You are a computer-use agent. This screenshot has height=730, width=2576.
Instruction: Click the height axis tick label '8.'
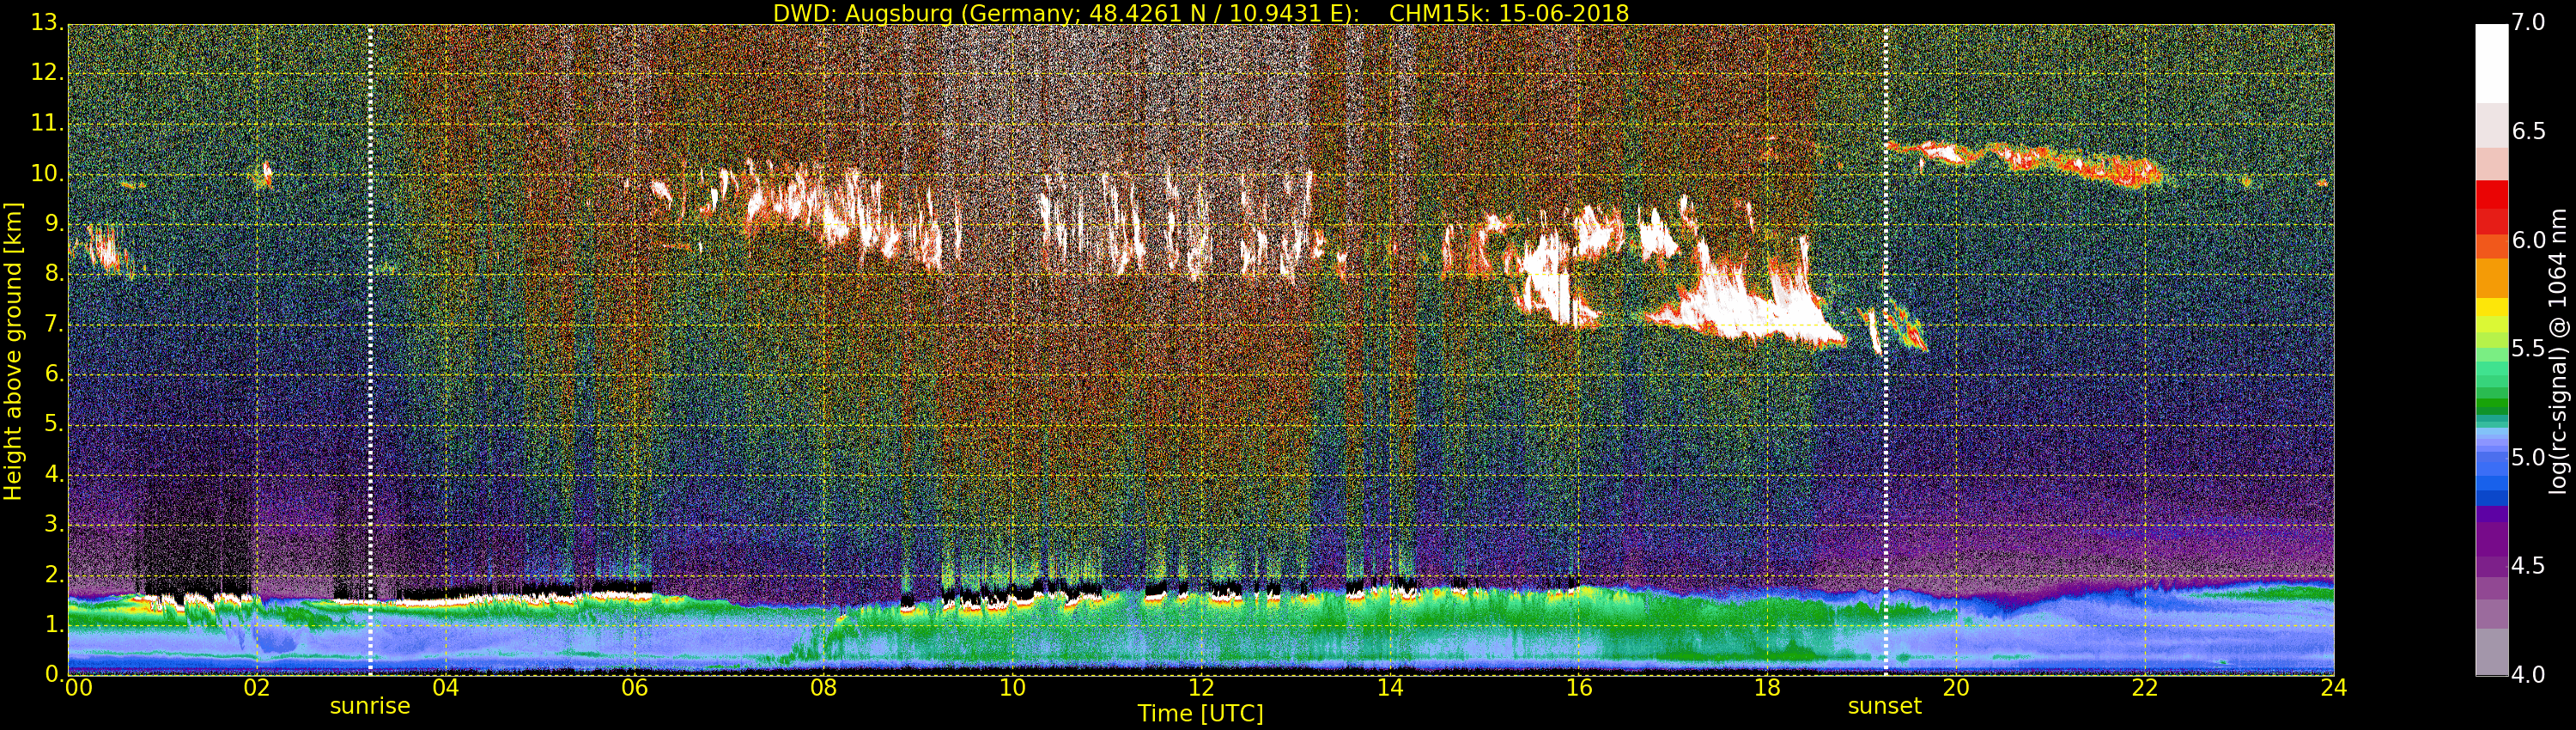click(x=54, y=274)
